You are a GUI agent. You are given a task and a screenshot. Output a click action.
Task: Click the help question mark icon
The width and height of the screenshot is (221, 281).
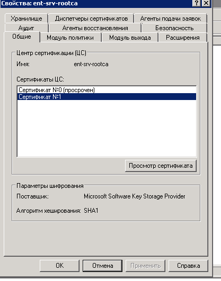point(197,3)
